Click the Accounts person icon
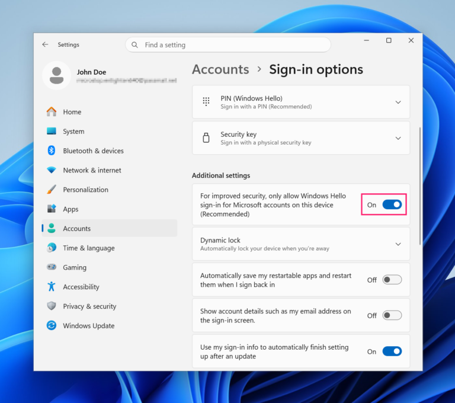Viewport: 455px width, 403px height. click(52, 228)
